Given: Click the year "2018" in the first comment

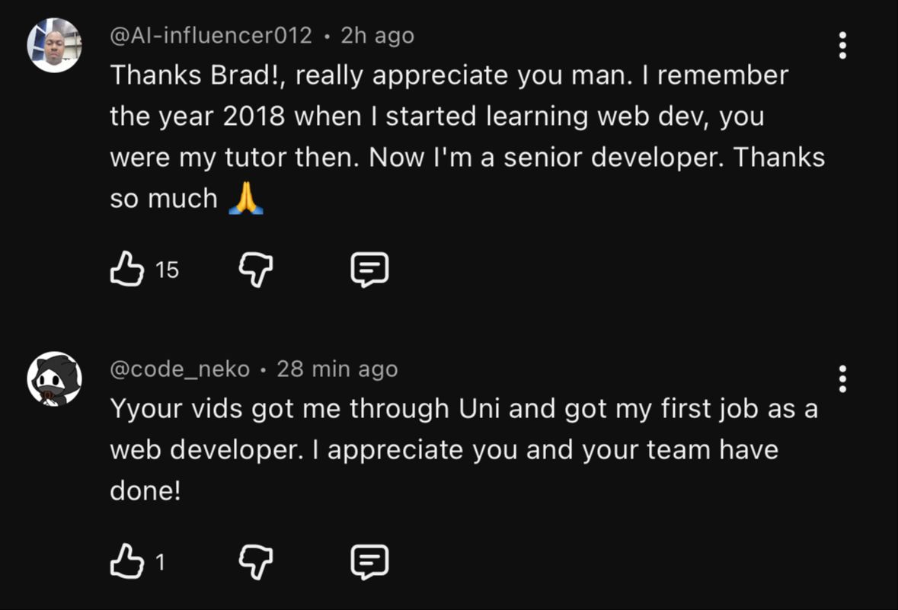Looking at the screenshot, I should 254,117.
